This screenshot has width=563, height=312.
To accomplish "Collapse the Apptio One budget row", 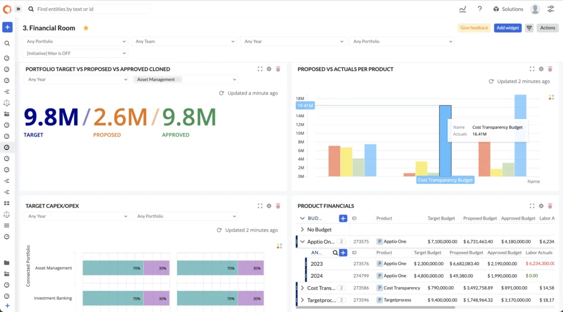I will tap(302, 242).
